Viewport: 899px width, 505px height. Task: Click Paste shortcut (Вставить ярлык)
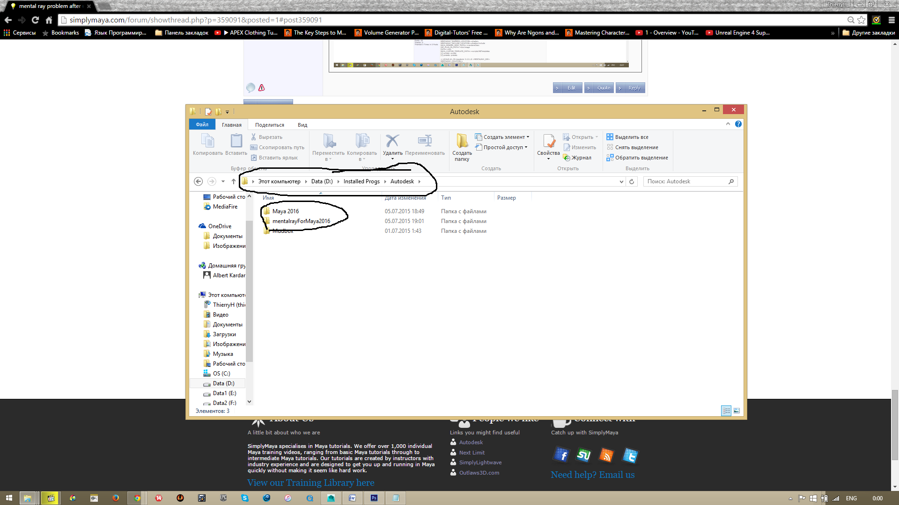click(x=274, y=158)
